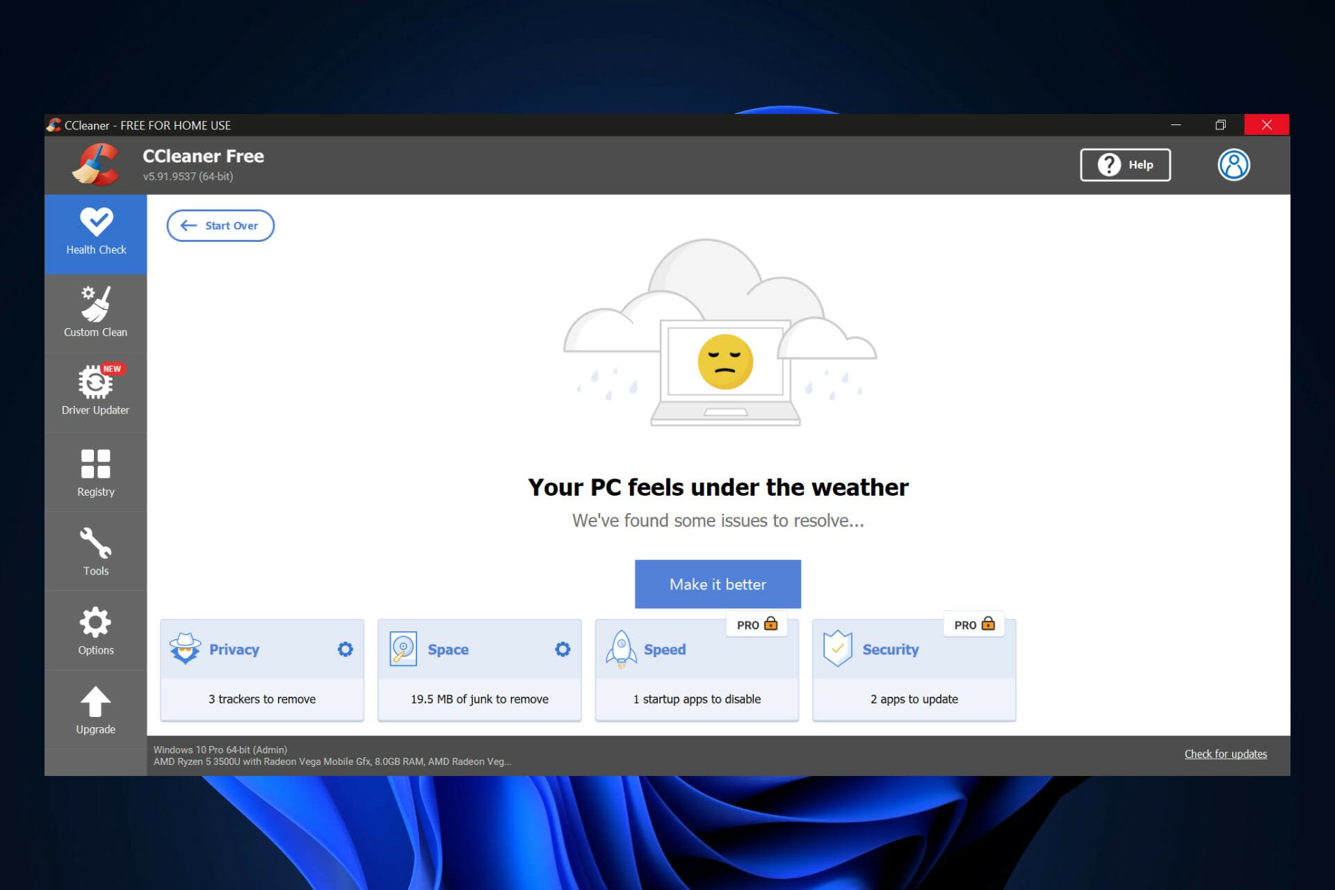Image resolution: width=1335 pixels, height=890 pixels.
Task: Click the CCleaner logo in header
Action: point(96,165)
